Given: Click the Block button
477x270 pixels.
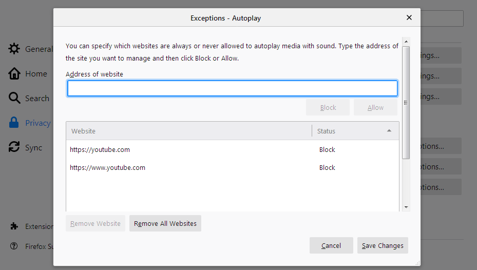Looking at the screenshot, I should pyautogui.click(x=328, y=107).
